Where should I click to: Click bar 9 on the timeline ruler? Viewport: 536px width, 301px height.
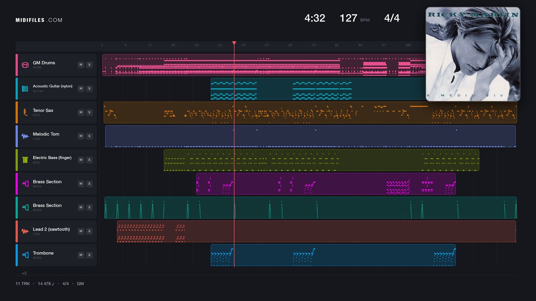(125, 45)
